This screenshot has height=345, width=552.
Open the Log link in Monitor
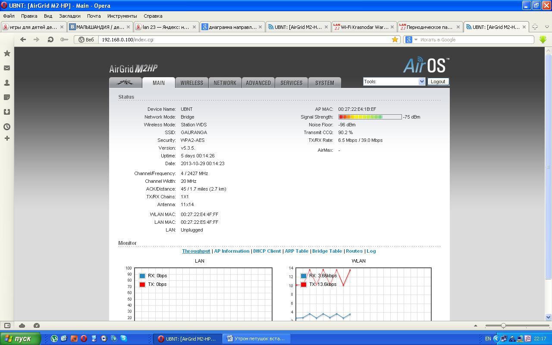(x=371, y=251)
